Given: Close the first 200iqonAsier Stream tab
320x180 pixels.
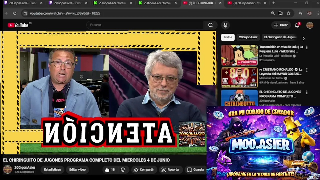Looking at the screenshot, I should tap(131, 3).
